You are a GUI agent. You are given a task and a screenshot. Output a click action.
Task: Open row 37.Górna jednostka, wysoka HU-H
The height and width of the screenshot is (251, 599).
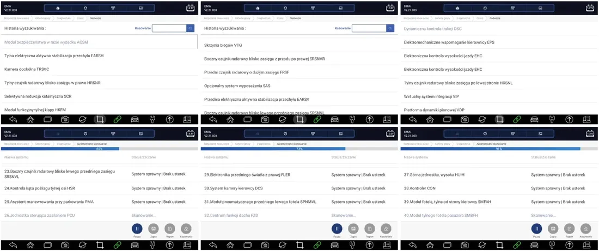[499, 175]
